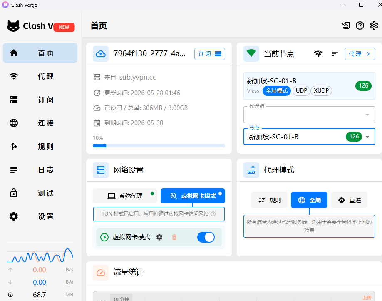Click the cloud upload profile icon
Image resolution: width=382 pixels, height=301 pixels.
[x=101, y=54]
